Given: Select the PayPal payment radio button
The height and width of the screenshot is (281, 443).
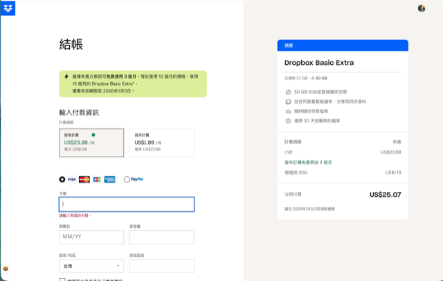Looking at the screenshot, I should pos(127,180).
